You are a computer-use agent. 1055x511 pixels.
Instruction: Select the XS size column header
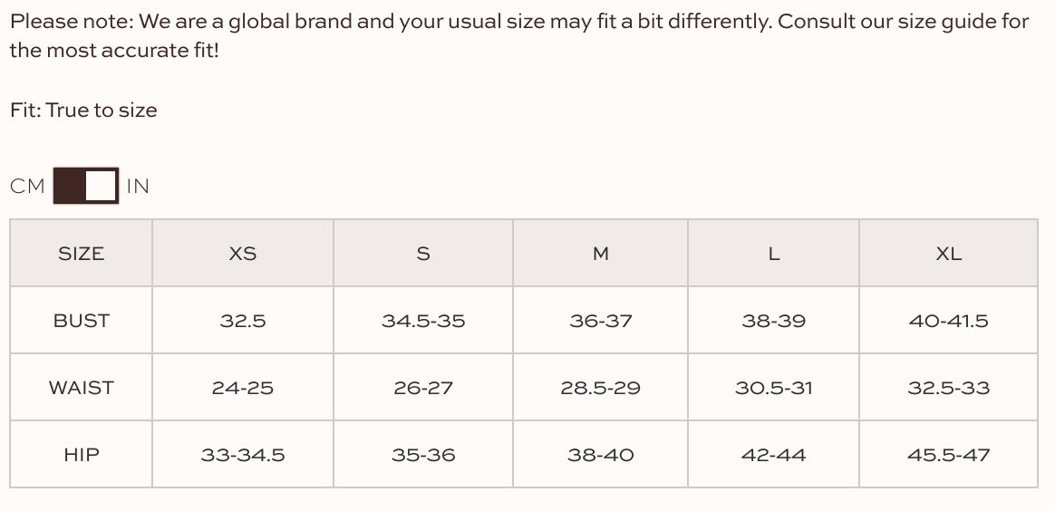[243, 254]
